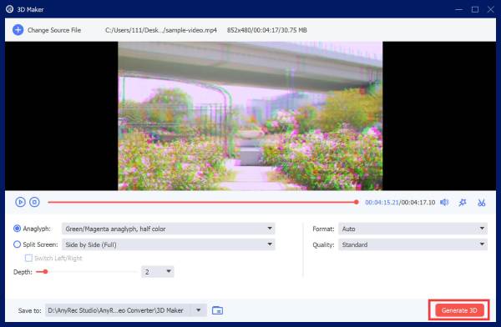Screen dimensions: 501x327
Task: Open the output folder icon
Action: pos(217,310)
